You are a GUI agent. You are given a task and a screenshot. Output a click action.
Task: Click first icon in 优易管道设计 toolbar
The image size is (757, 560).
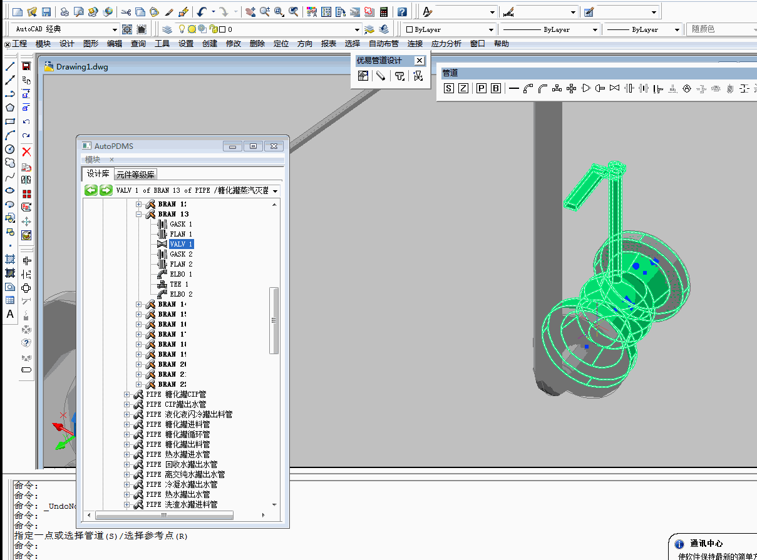[x=363, y=76]
